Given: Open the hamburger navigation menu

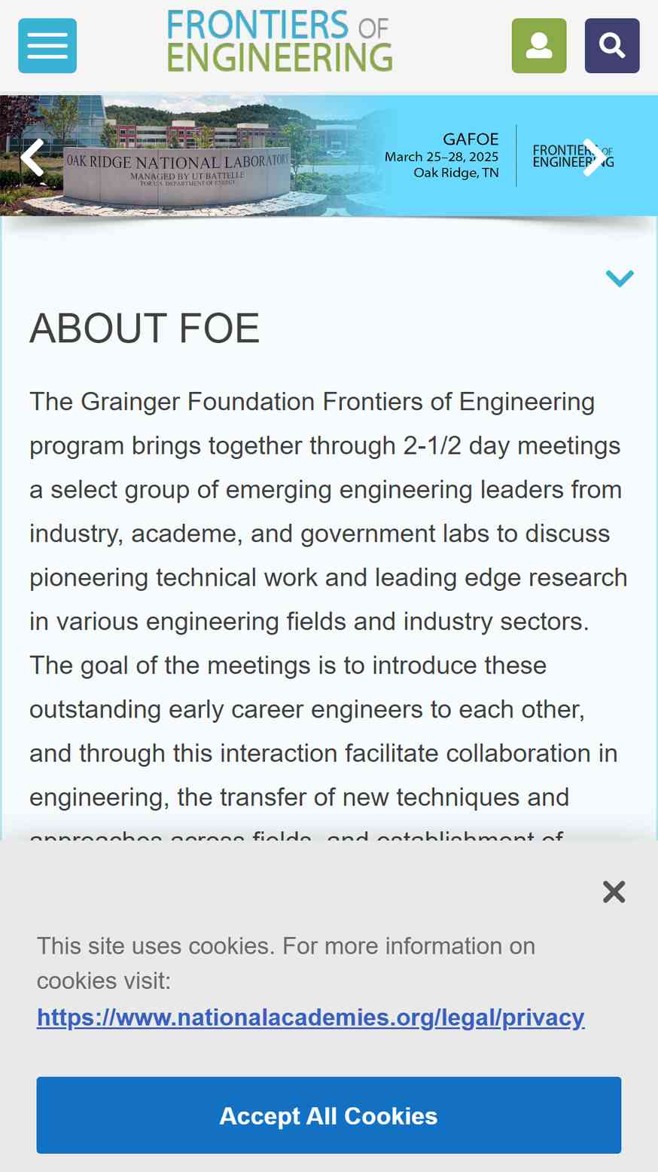Looking at the screenshot, I should click(x=47, y=46).
